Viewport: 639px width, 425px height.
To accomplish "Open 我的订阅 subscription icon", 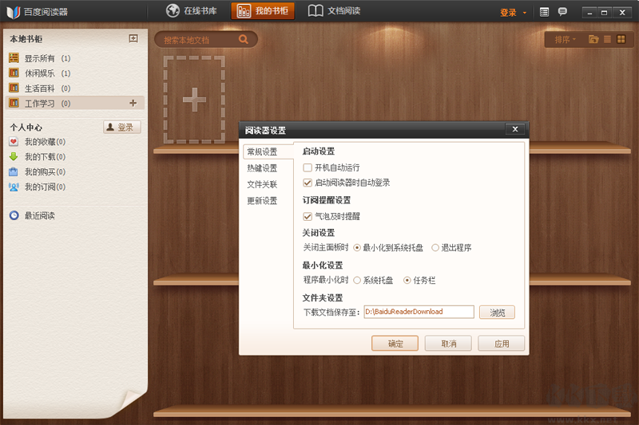I will tap(14, 187).
